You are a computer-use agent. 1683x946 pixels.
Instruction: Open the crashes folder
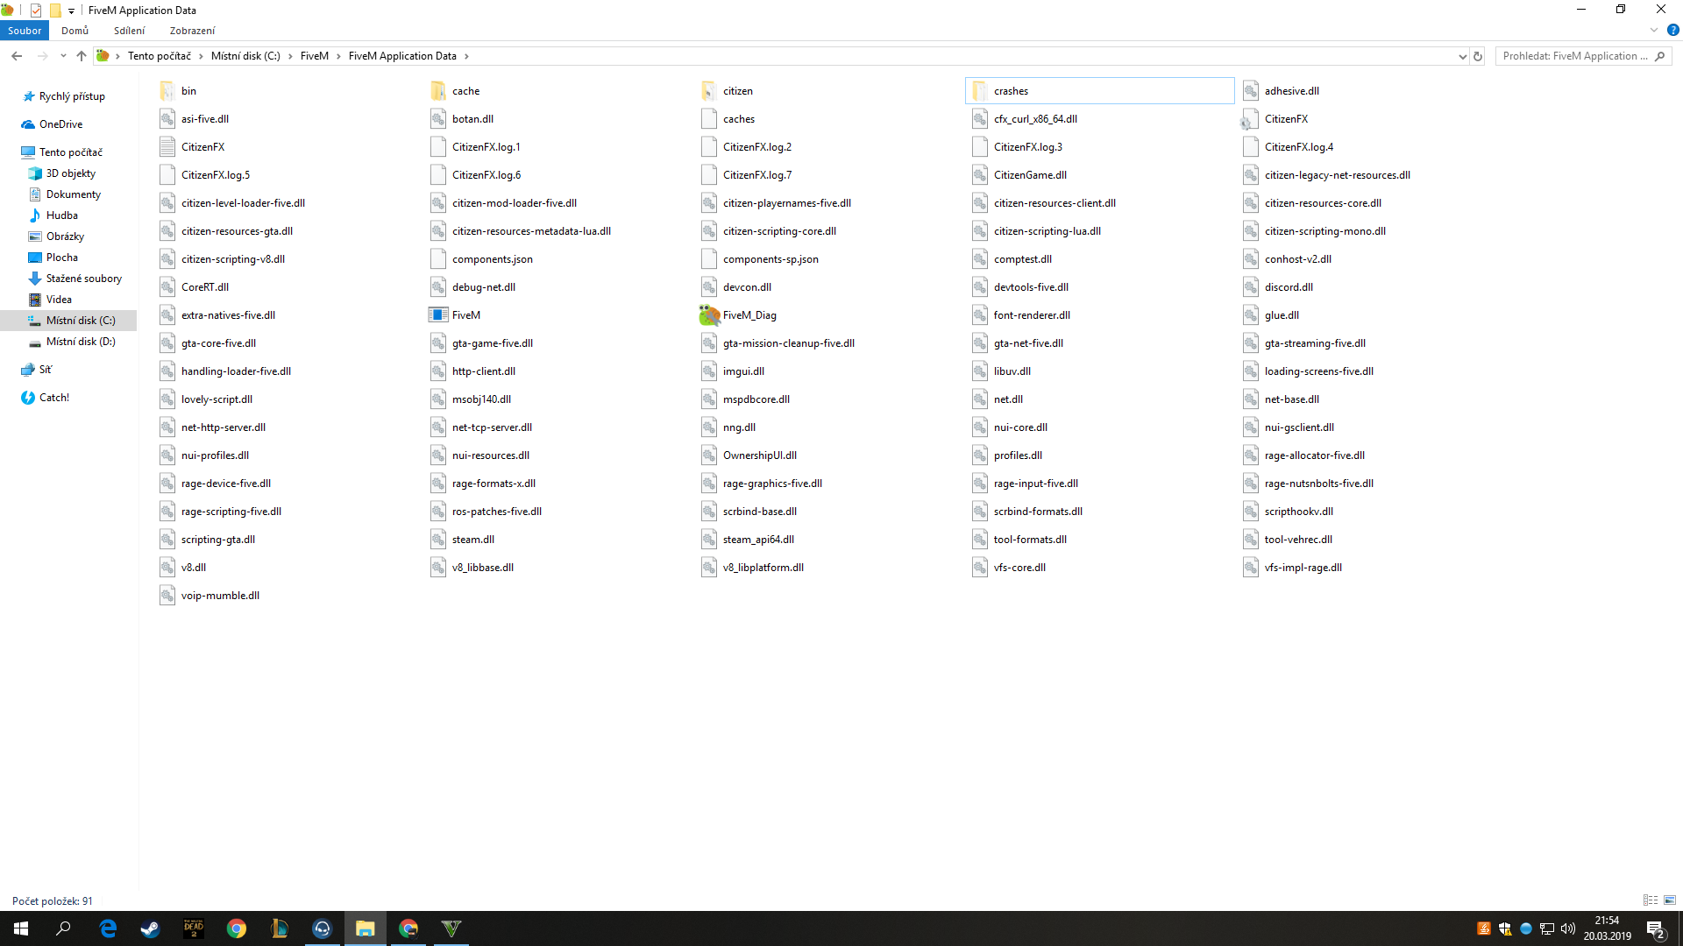(1011, 91)
